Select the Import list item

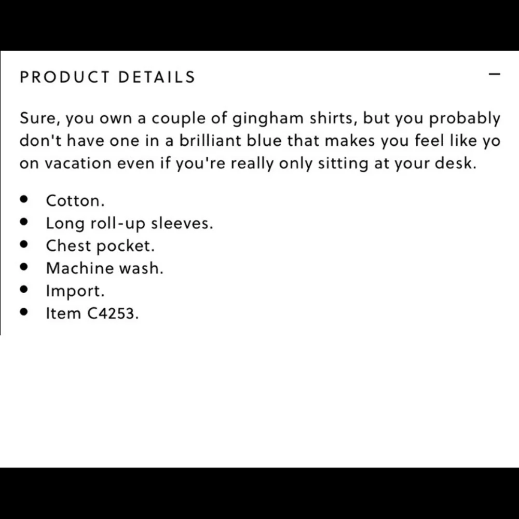tap(75, 291)
